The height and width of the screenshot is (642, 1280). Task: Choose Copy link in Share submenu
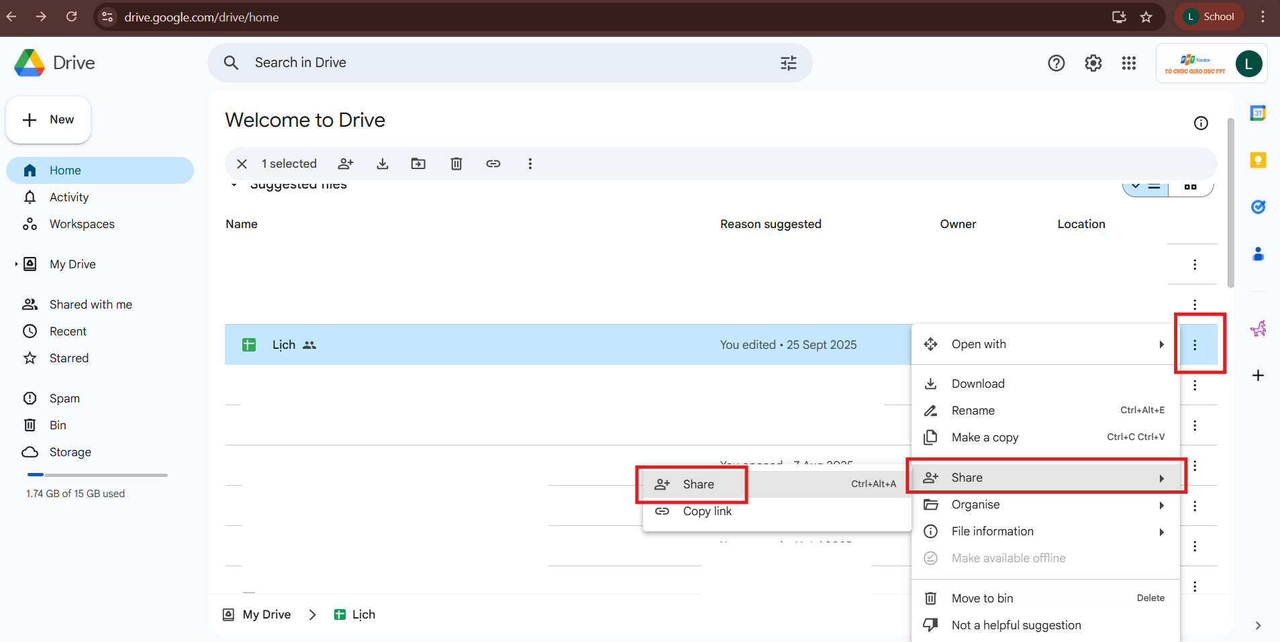click(x=707, y=511)
